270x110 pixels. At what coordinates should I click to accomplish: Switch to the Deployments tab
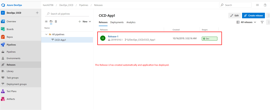(x=117, y=22)
